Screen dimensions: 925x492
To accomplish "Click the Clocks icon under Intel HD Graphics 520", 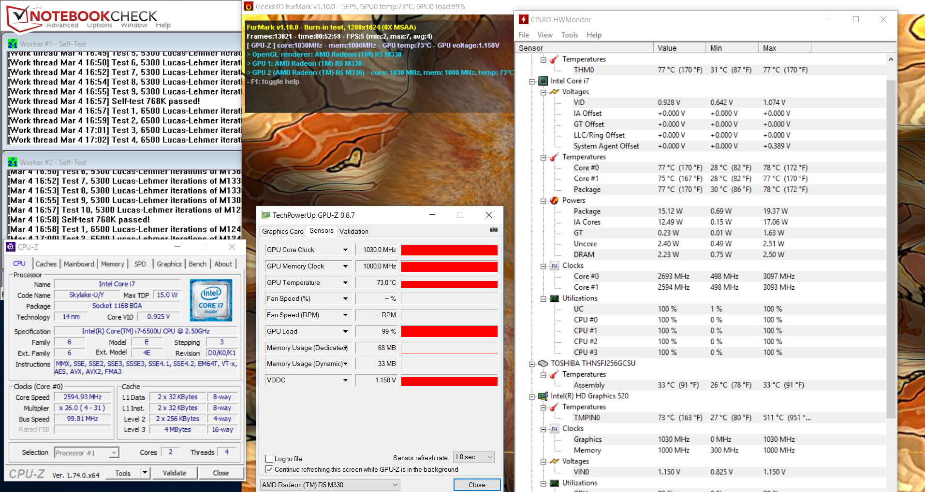I will [555, 429].
